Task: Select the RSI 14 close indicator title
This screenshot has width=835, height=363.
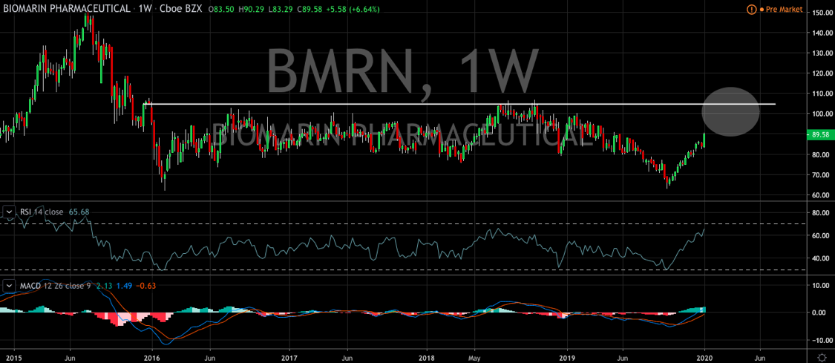Action: click(40, 212)
